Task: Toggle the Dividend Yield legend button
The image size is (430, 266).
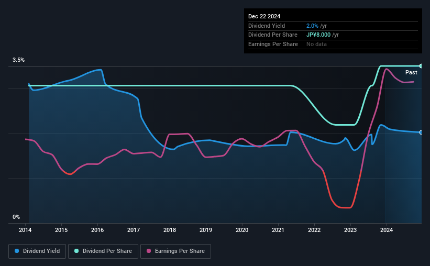Action: 37,251
